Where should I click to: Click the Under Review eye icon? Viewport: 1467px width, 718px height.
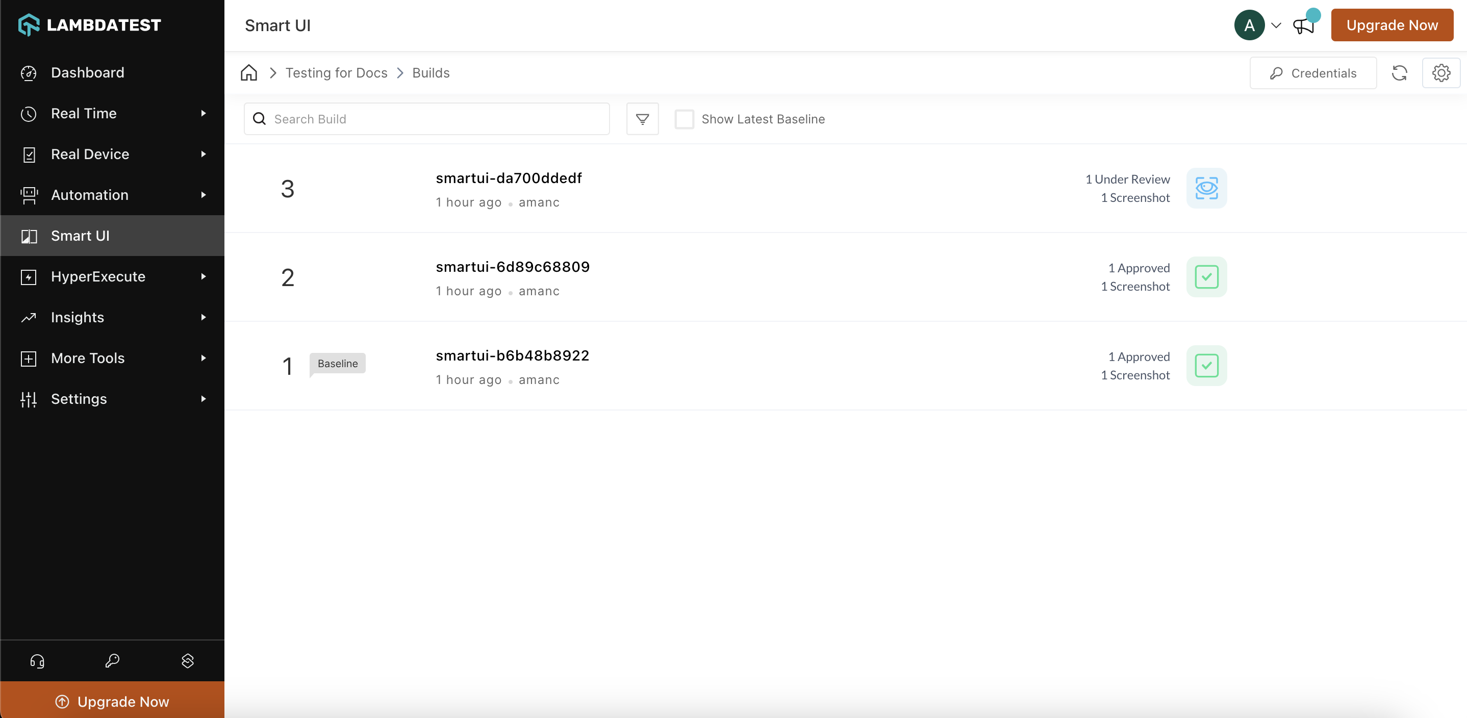1206,189
